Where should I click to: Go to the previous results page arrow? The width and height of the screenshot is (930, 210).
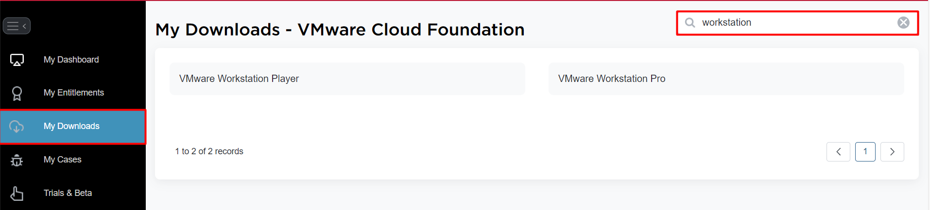tap(838, 152)
